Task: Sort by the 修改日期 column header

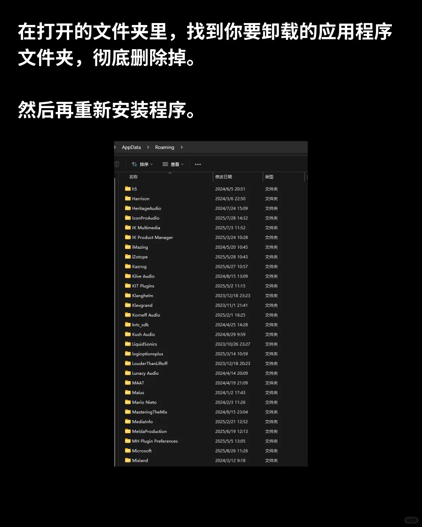Action: pyautogui.click(x=224, y=177)
